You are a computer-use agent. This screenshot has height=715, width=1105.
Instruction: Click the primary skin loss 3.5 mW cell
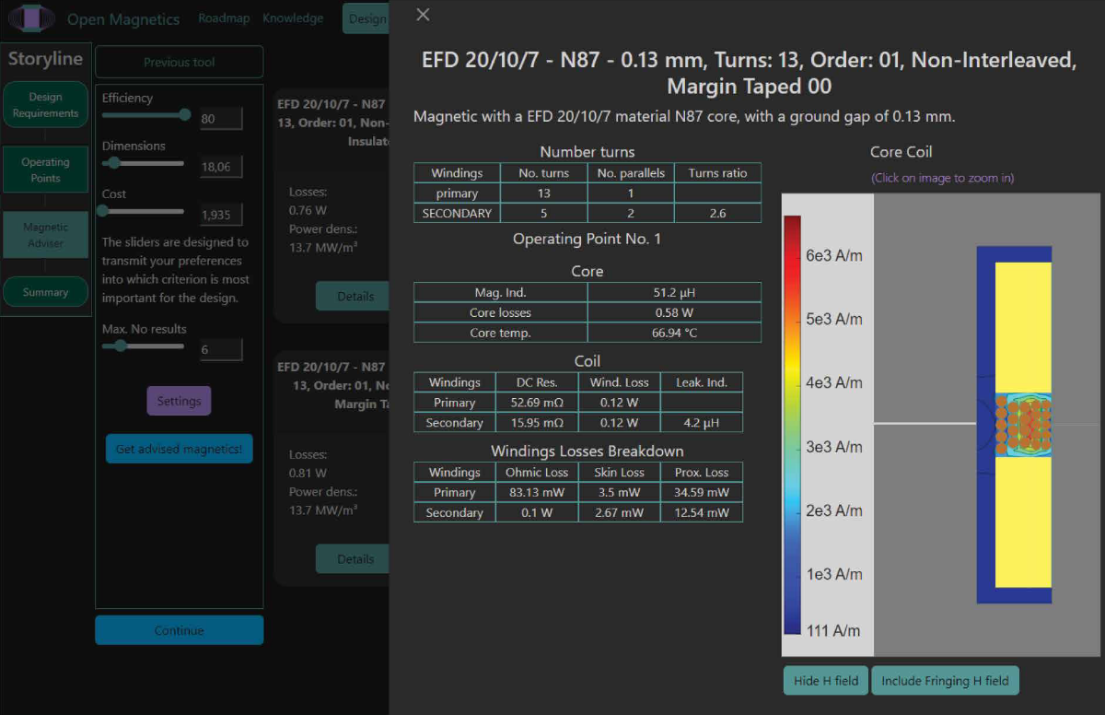[x=619, y=492]
